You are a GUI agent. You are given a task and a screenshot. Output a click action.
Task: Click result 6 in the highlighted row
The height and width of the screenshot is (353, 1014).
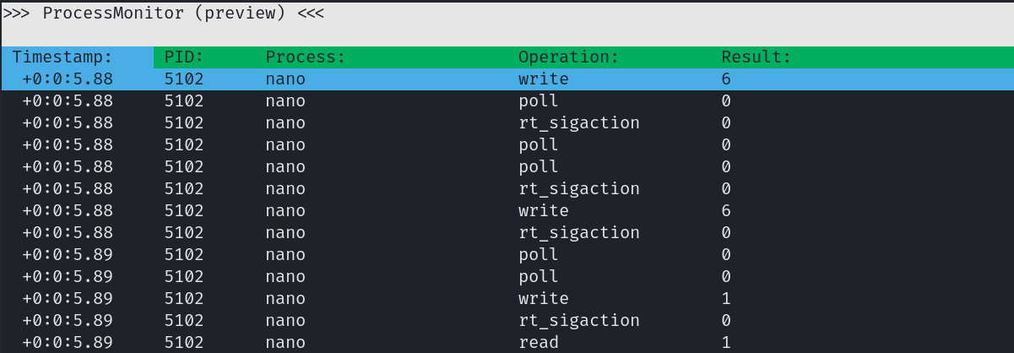pyautogui.click(x=726, y=79)
